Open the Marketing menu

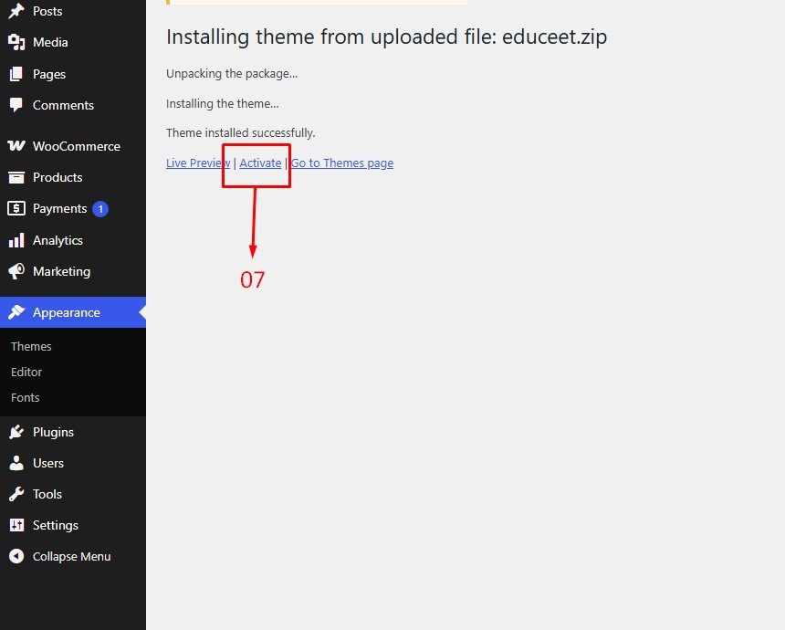pyautogui.click(x=73, y=271)
